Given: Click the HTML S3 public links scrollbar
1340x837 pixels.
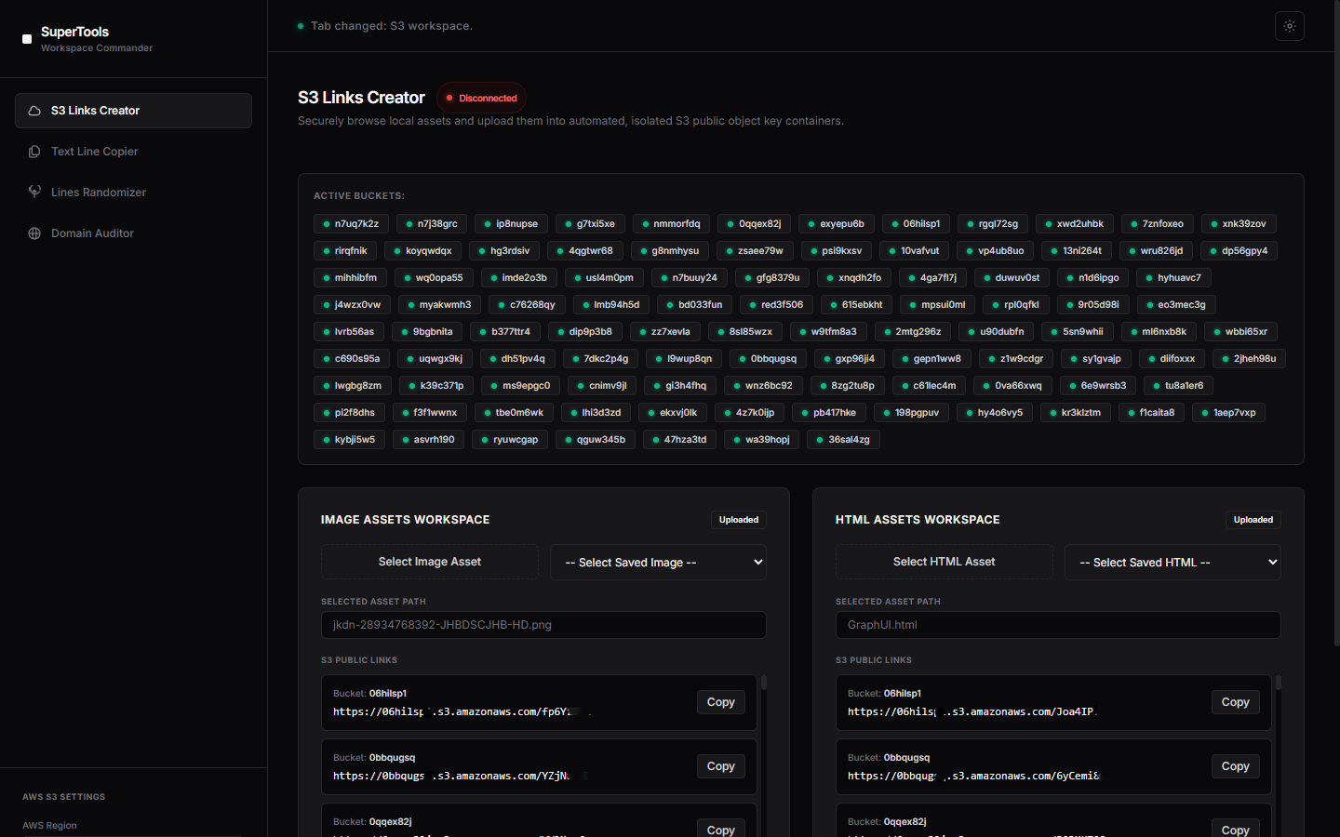Looking at the screenshot, I should 1279,682.
